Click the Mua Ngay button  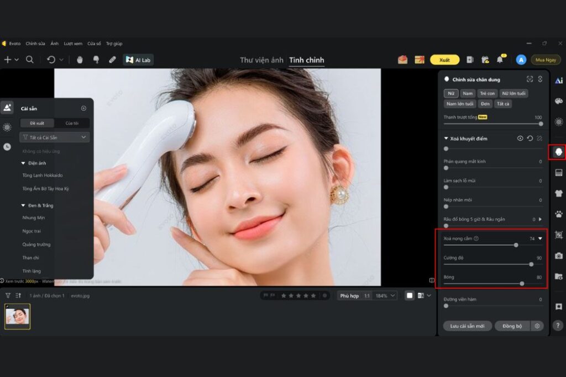(546, 60)
